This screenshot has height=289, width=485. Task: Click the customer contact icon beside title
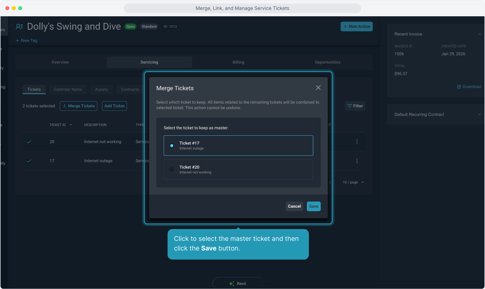(19, 26)
